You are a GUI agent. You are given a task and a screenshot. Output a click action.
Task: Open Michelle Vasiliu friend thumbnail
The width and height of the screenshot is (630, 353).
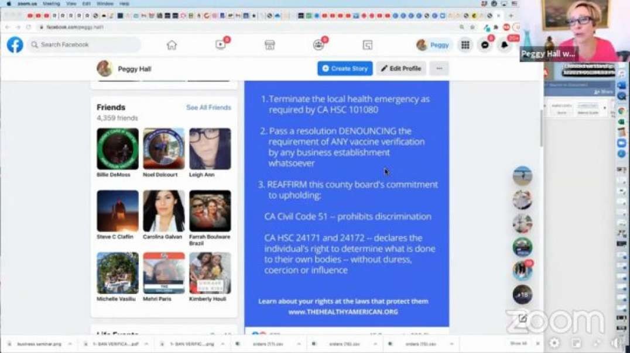pos(117,273)
